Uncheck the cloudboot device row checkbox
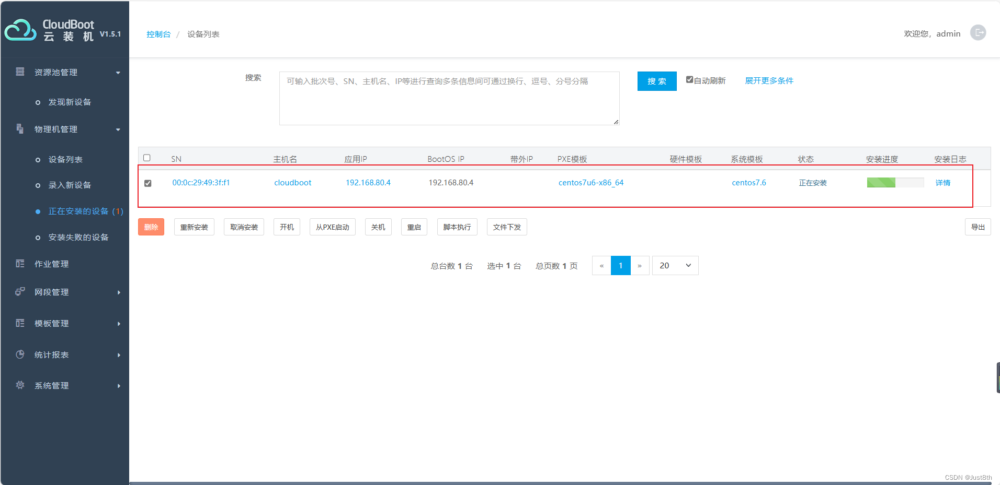 pyautogui.click(x=147, y=183)
